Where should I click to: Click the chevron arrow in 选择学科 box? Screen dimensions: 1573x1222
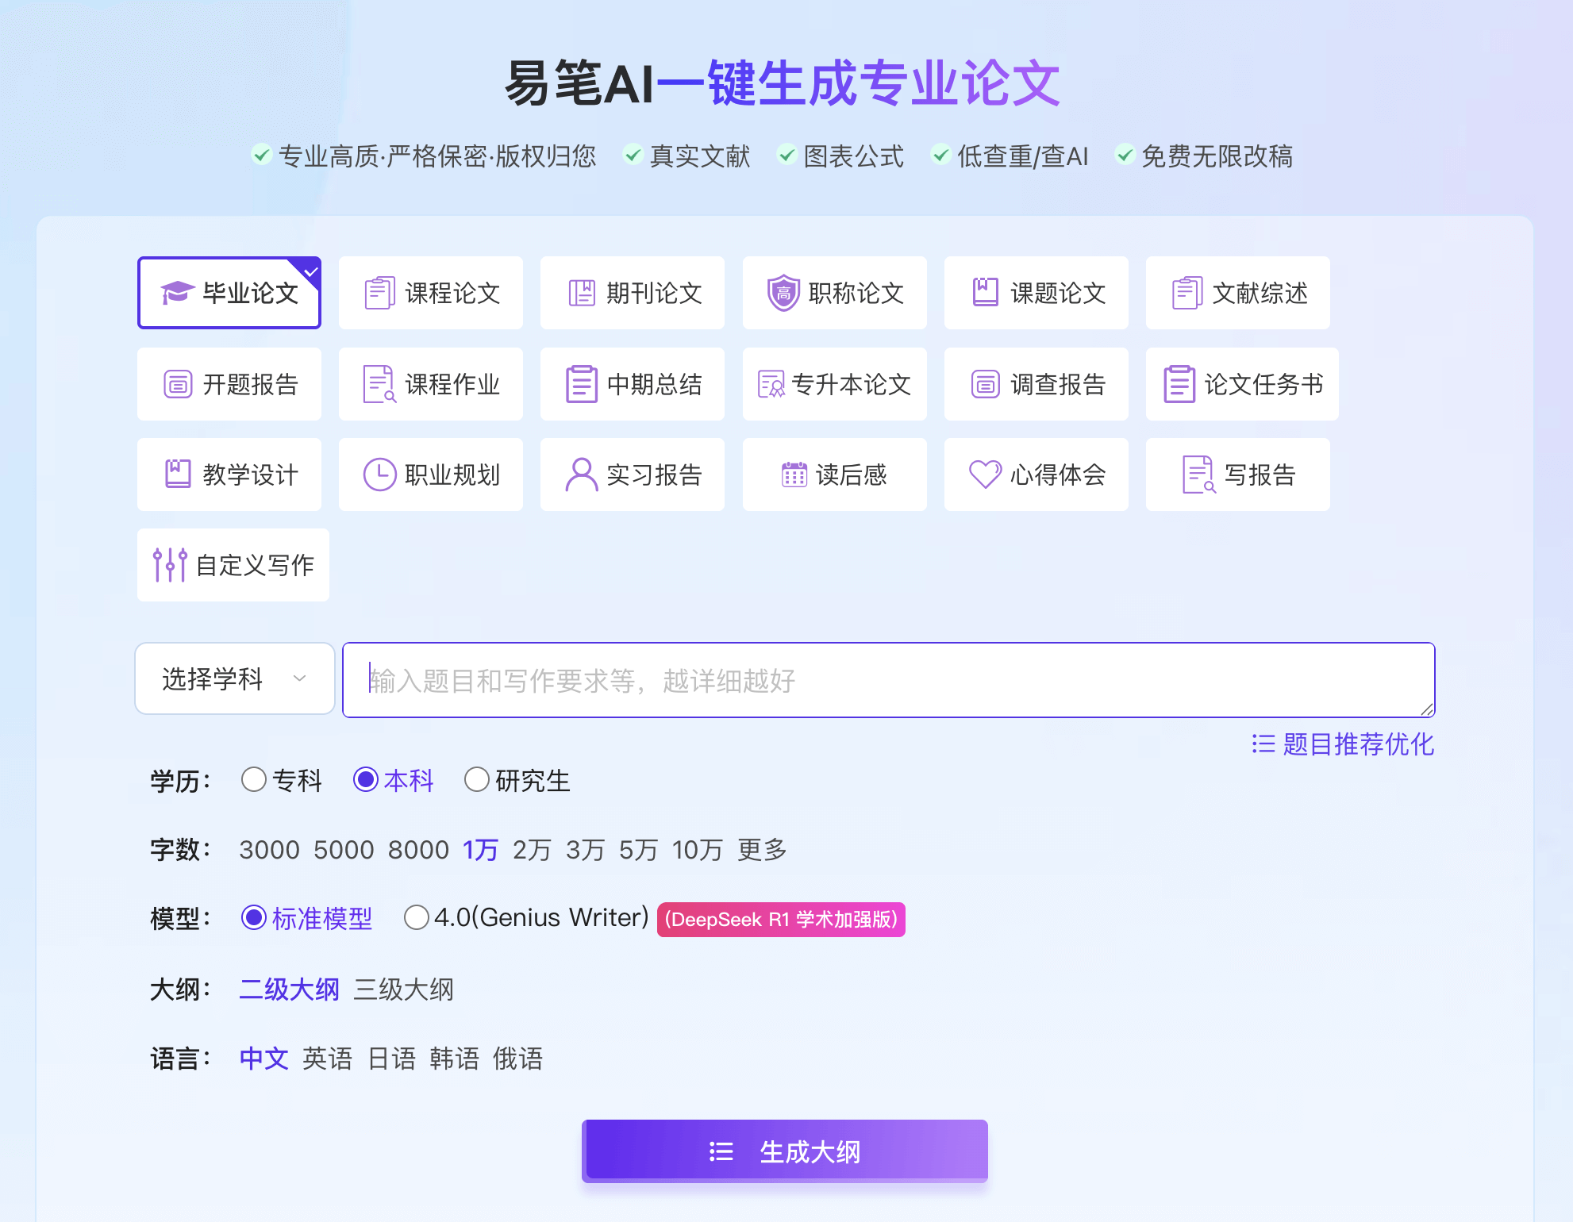tap(299, 679)
